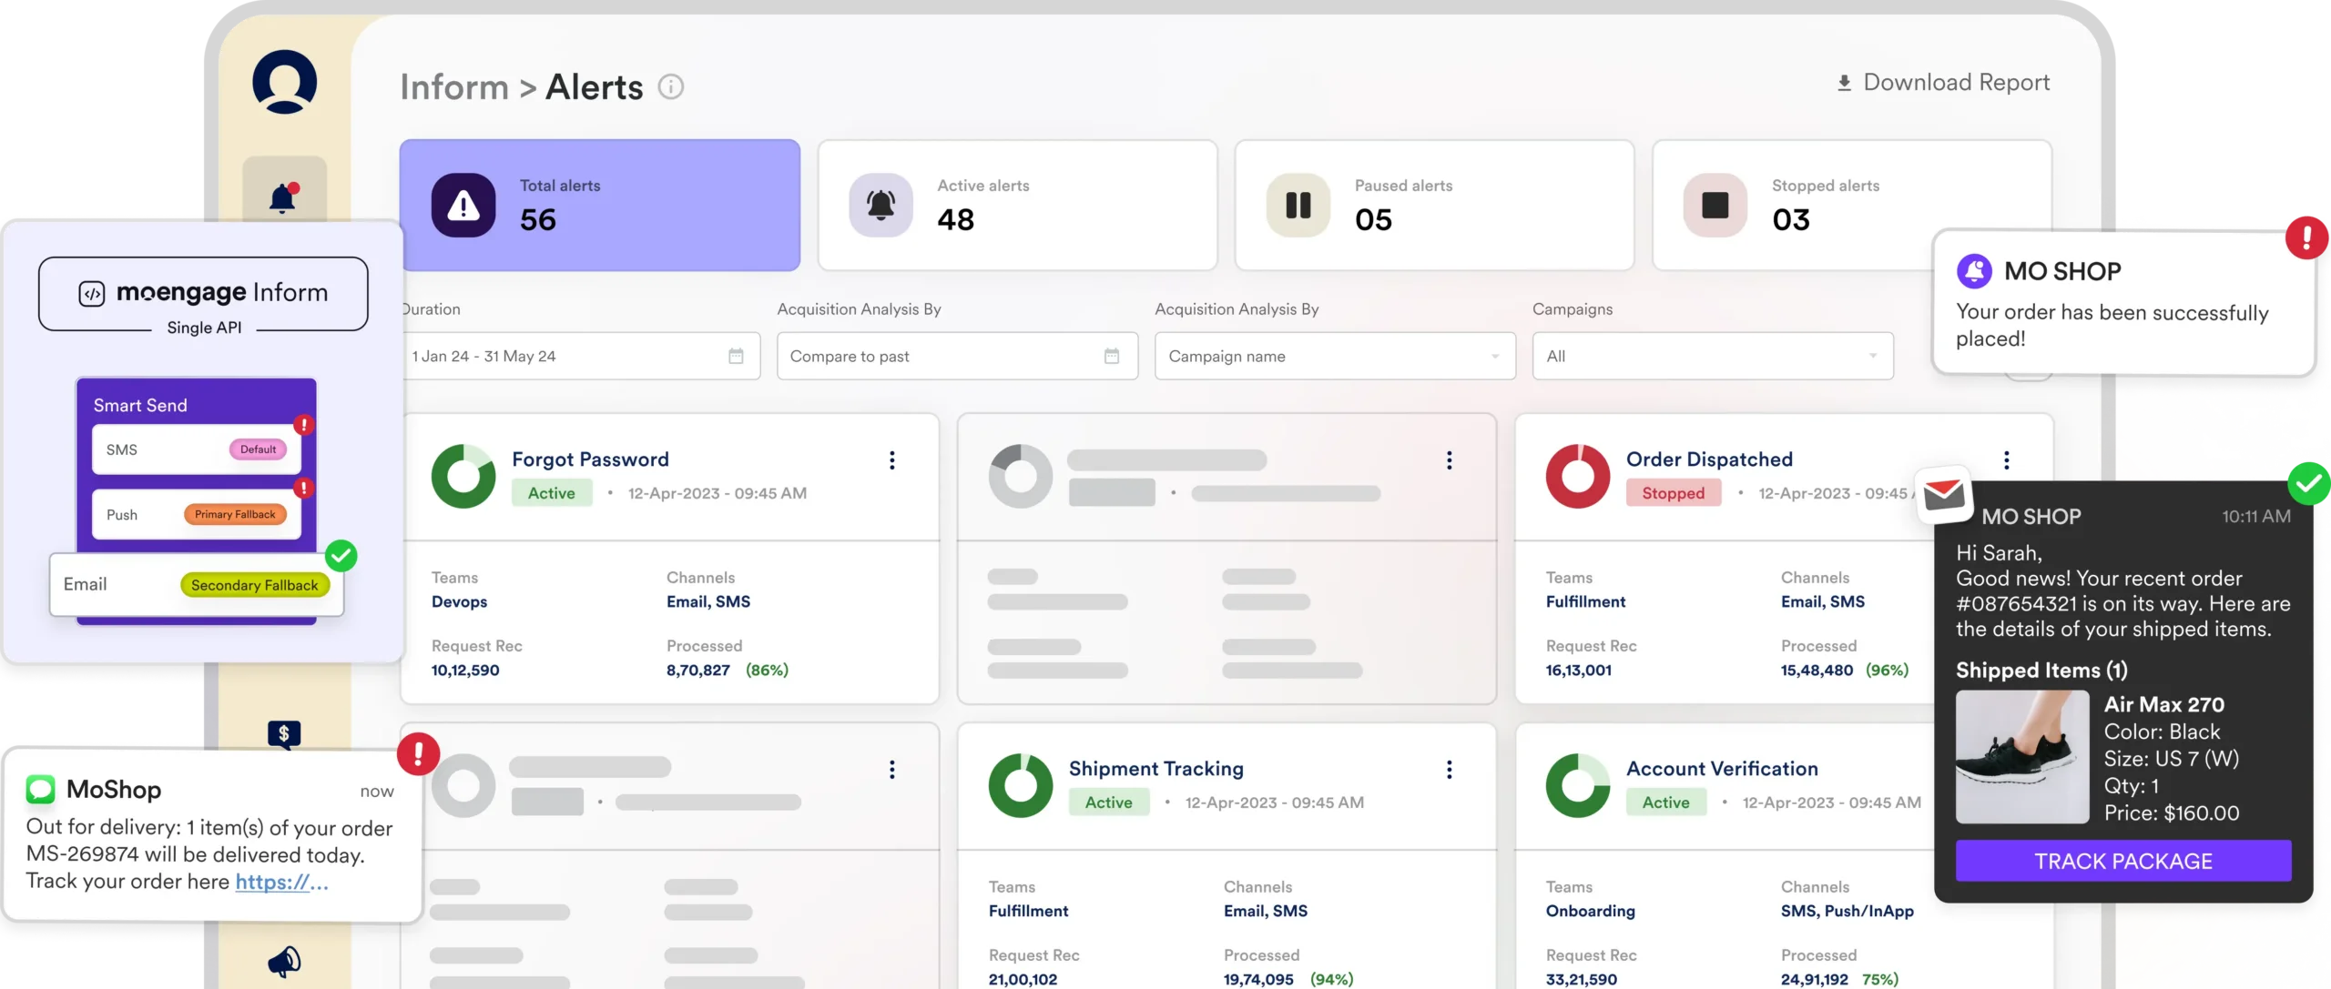The image size is (2331, 989).
Task: Click the Stopped alerts stop icon
Action: click(x=1715, y=206)
